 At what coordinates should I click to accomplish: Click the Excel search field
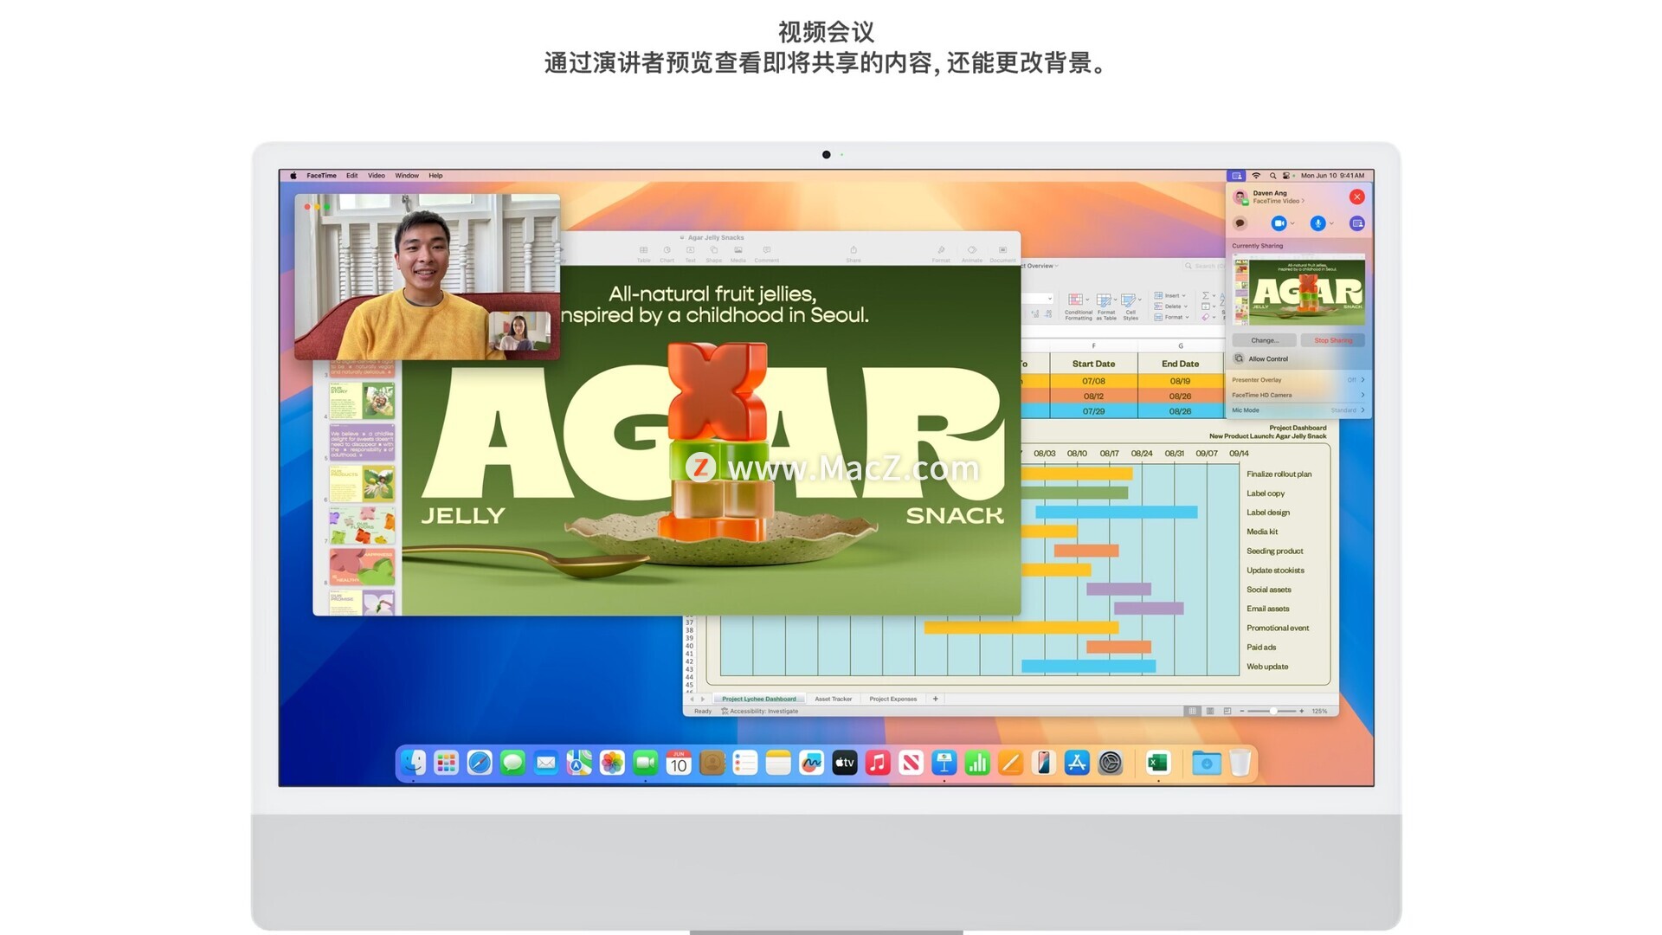pos(1203,267)
